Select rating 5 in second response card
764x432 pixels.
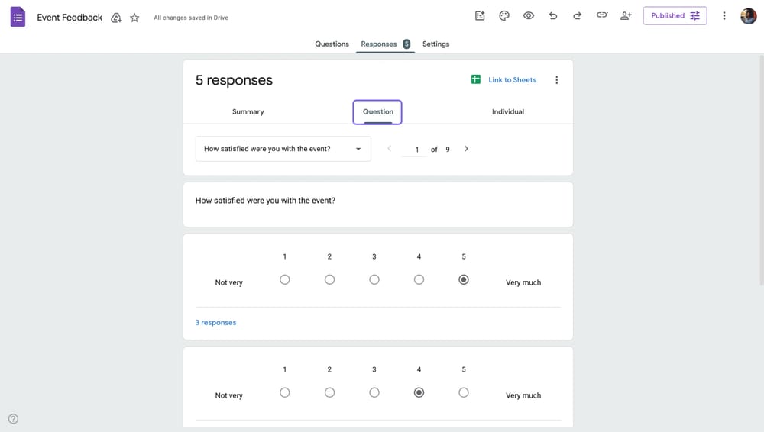[x=464, y=392]
